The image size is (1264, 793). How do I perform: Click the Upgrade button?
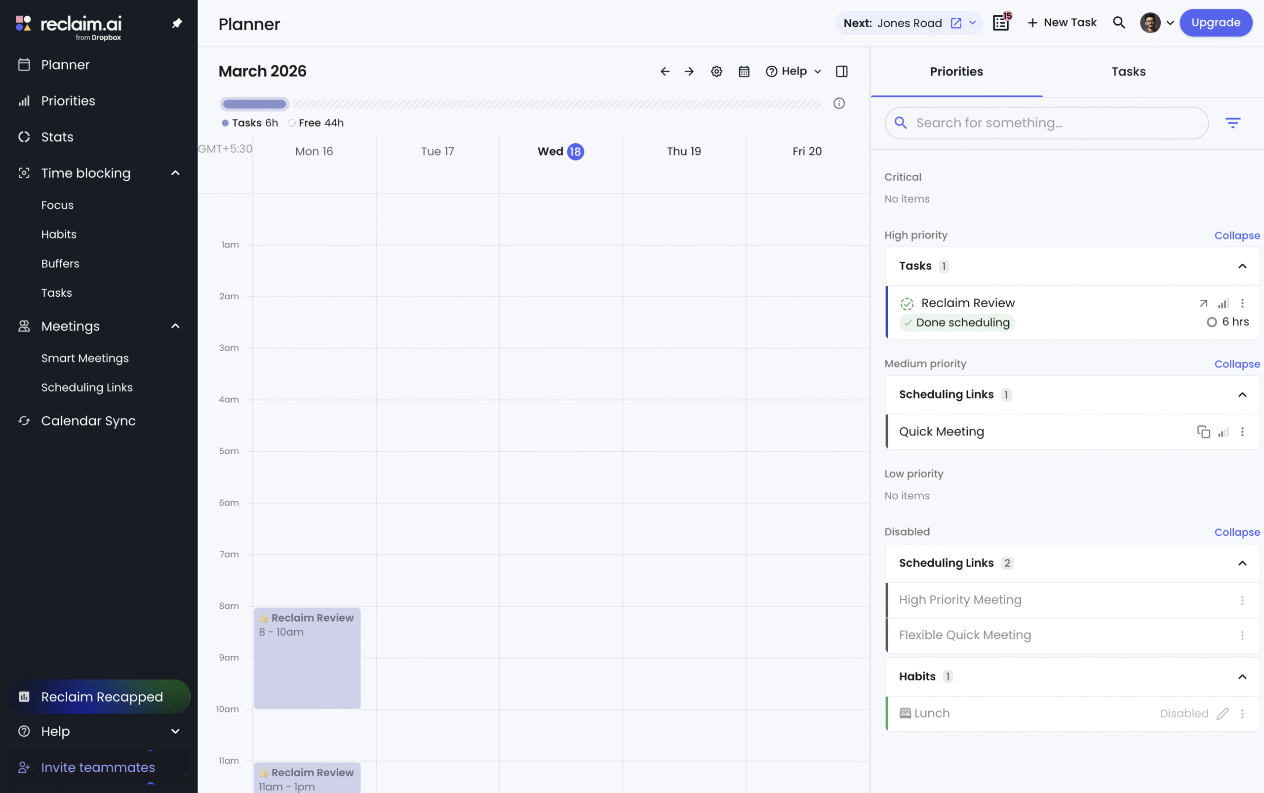(1216, 23)
